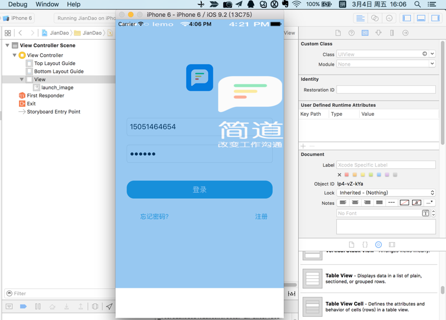Show the File inspector
Viewport: 446px width, 320px height.
338,33
